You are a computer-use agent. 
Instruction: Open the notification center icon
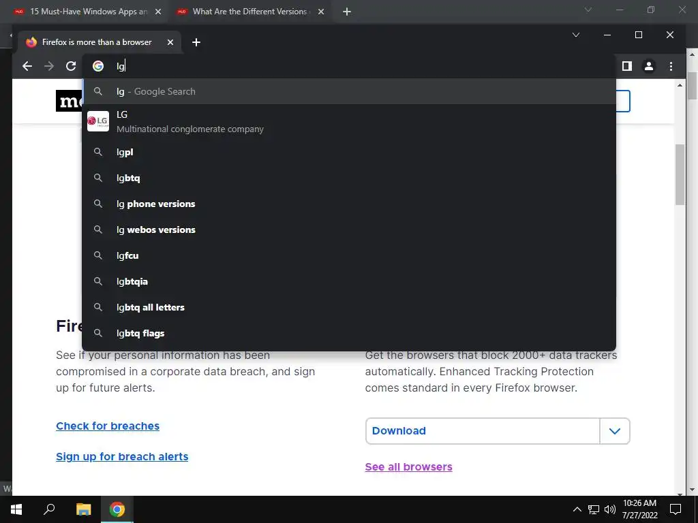[676, 509]
